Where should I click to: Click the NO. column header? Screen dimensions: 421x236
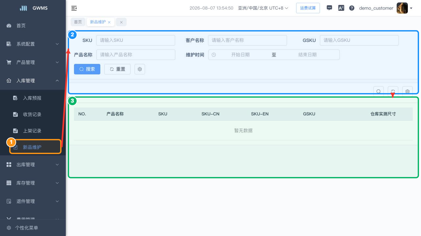[82, 114]
